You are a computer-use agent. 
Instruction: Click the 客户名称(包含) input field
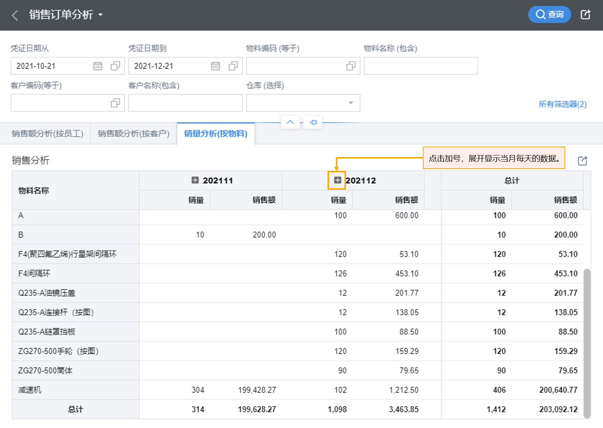[185, 103]
